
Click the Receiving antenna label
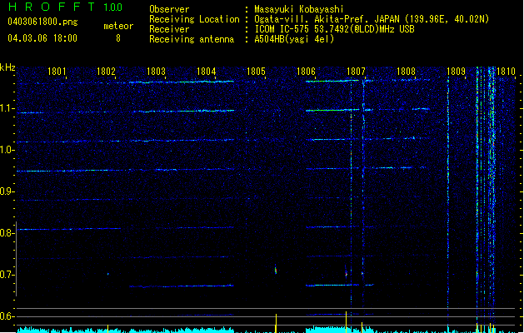(x=192, y=39)
